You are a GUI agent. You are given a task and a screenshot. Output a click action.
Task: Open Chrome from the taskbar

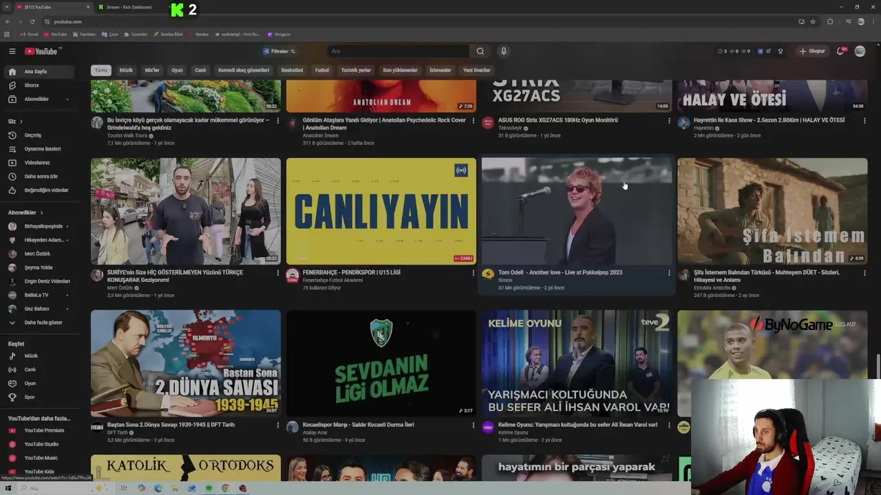coord(225,488)
